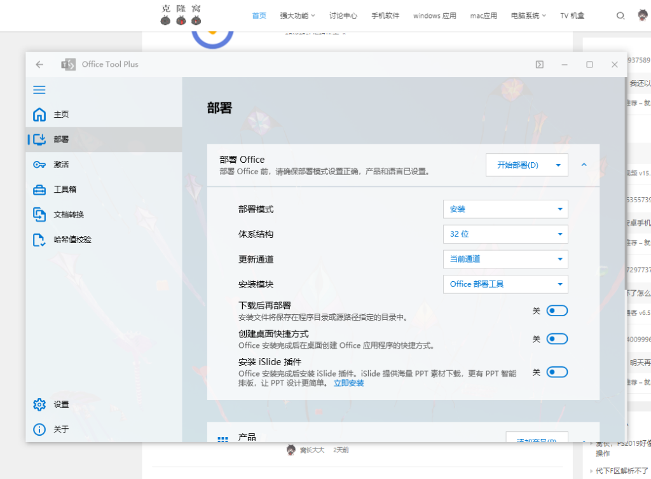Viewport: 651px width, 479px height.
Task: Open the hamburger navigation menu
Action: [x=39, y=90]
